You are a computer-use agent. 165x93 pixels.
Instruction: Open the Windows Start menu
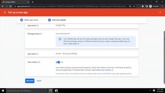[3, 91]
